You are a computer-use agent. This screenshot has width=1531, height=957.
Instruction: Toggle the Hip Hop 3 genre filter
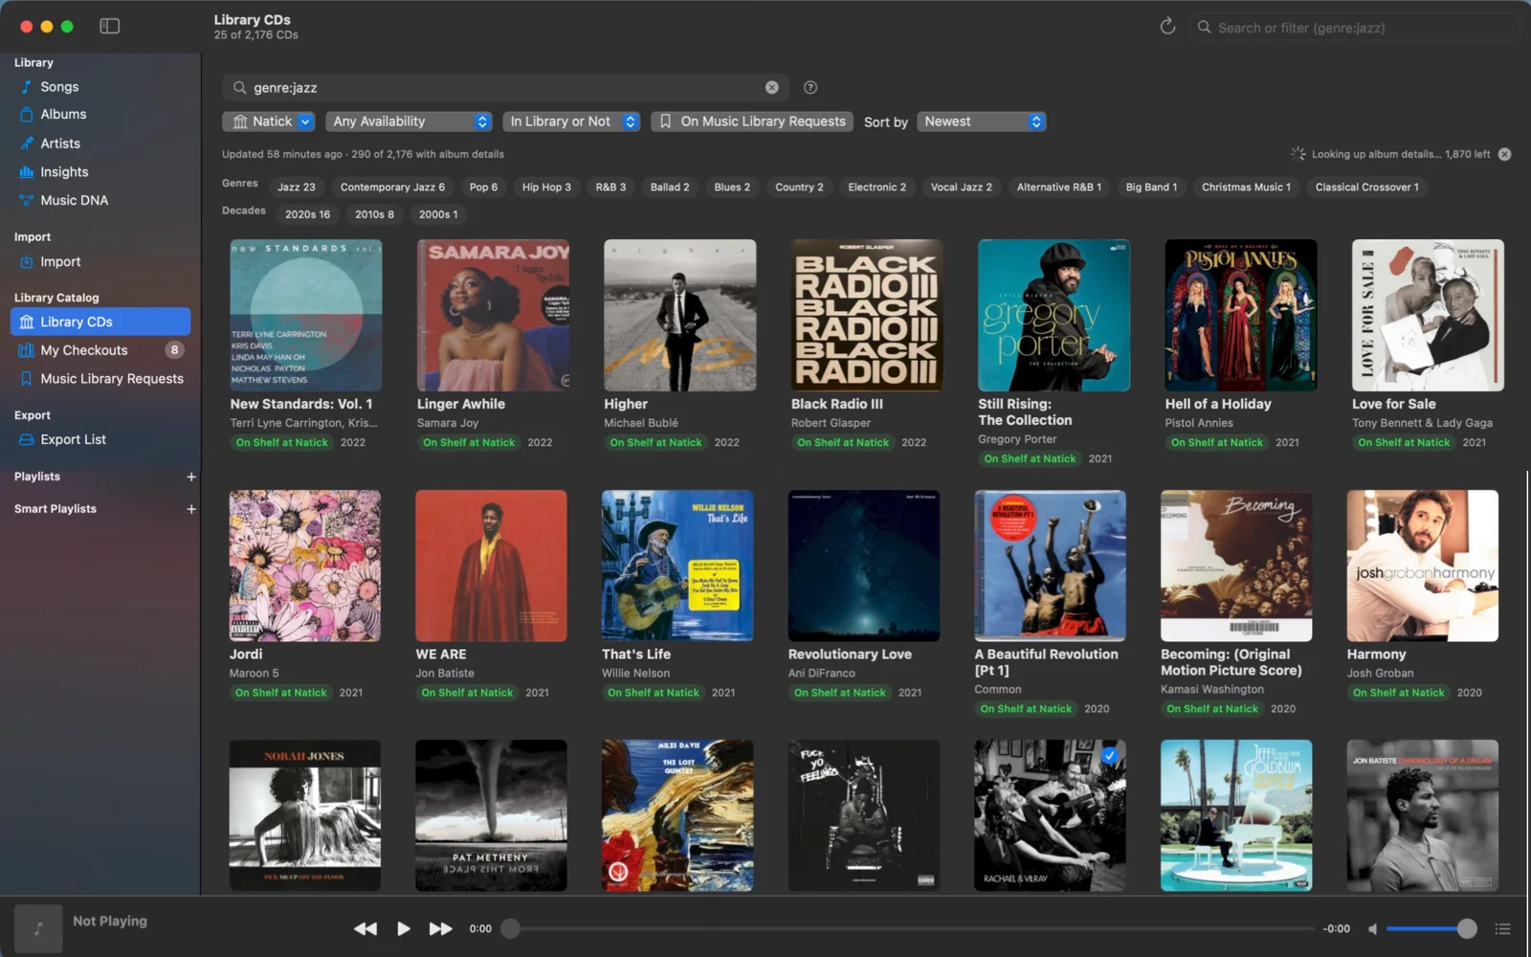pos(546,188)
